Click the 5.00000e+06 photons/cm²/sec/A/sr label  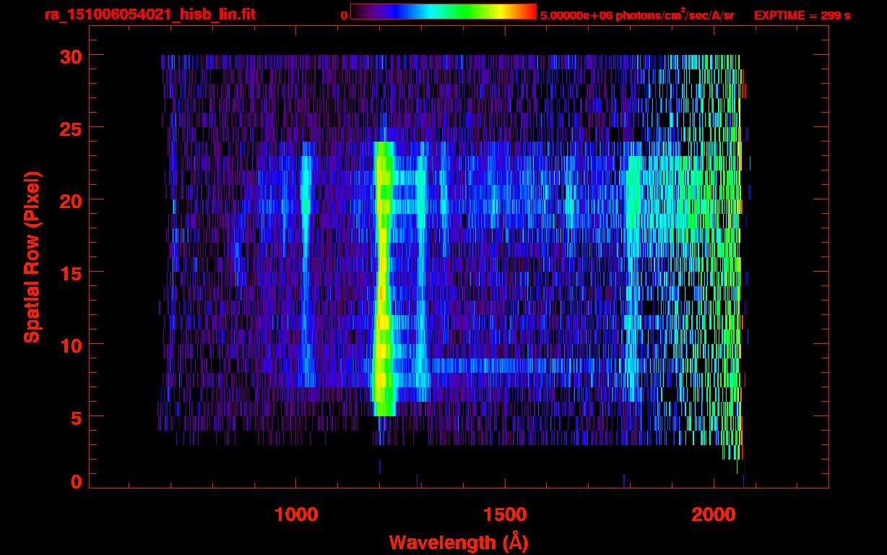pos(637,15)
